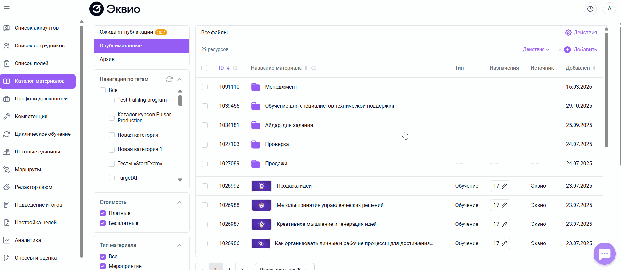Click the refresh tags icon
Screen dimensions: 621x270
point(169,79)
